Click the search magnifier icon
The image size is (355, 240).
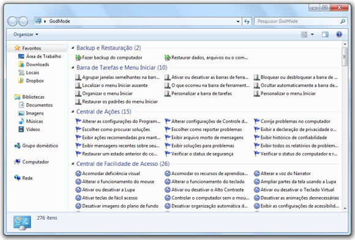(343, 21)
